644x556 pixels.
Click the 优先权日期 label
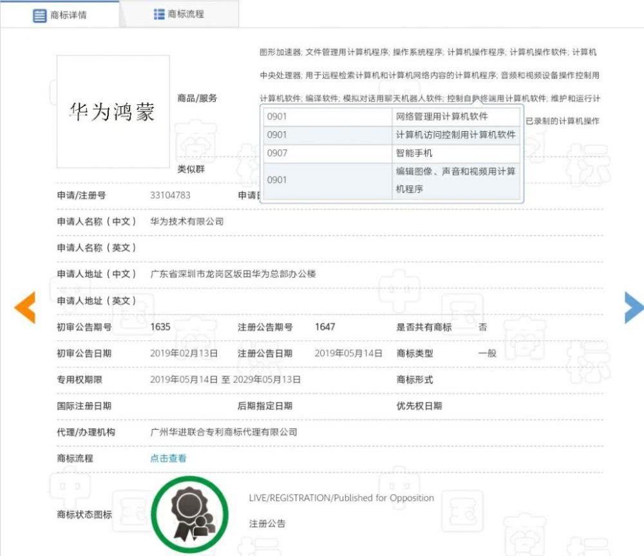click(419, 406)
